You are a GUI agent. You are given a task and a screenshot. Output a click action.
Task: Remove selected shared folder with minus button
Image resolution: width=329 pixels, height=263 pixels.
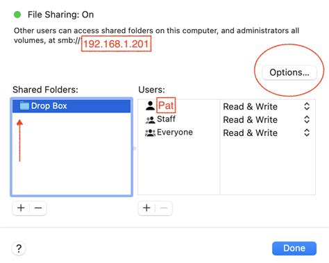[x=38, y=208]
